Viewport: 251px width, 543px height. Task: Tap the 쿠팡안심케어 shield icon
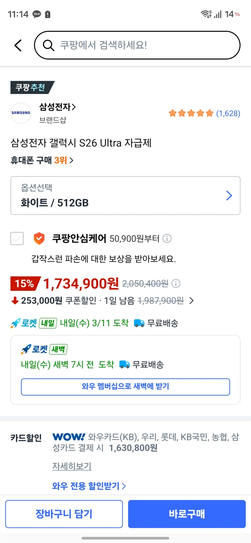[39, 239]
